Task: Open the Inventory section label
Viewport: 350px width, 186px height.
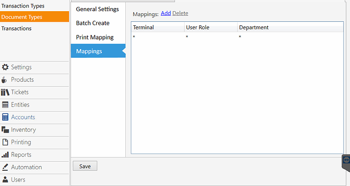Action: [23, 130]
